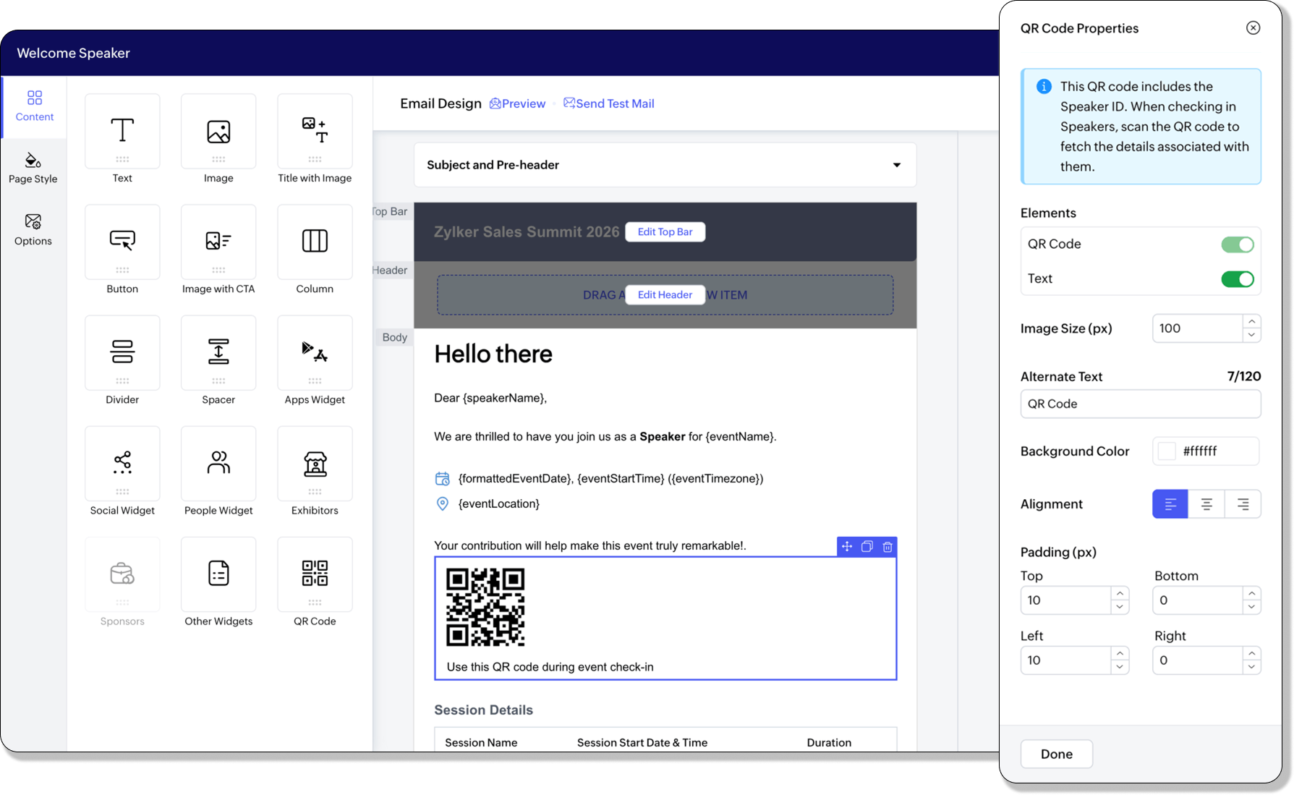Select the Social Widget block

(122, 464)
